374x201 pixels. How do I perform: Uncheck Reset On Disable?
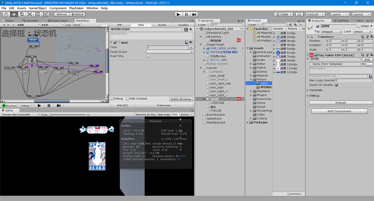click(336, 85)
